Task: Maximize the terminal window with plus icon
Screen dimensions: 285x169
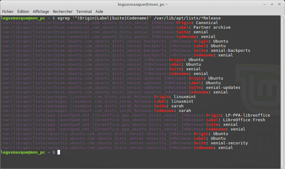Action: coord(272,4)
